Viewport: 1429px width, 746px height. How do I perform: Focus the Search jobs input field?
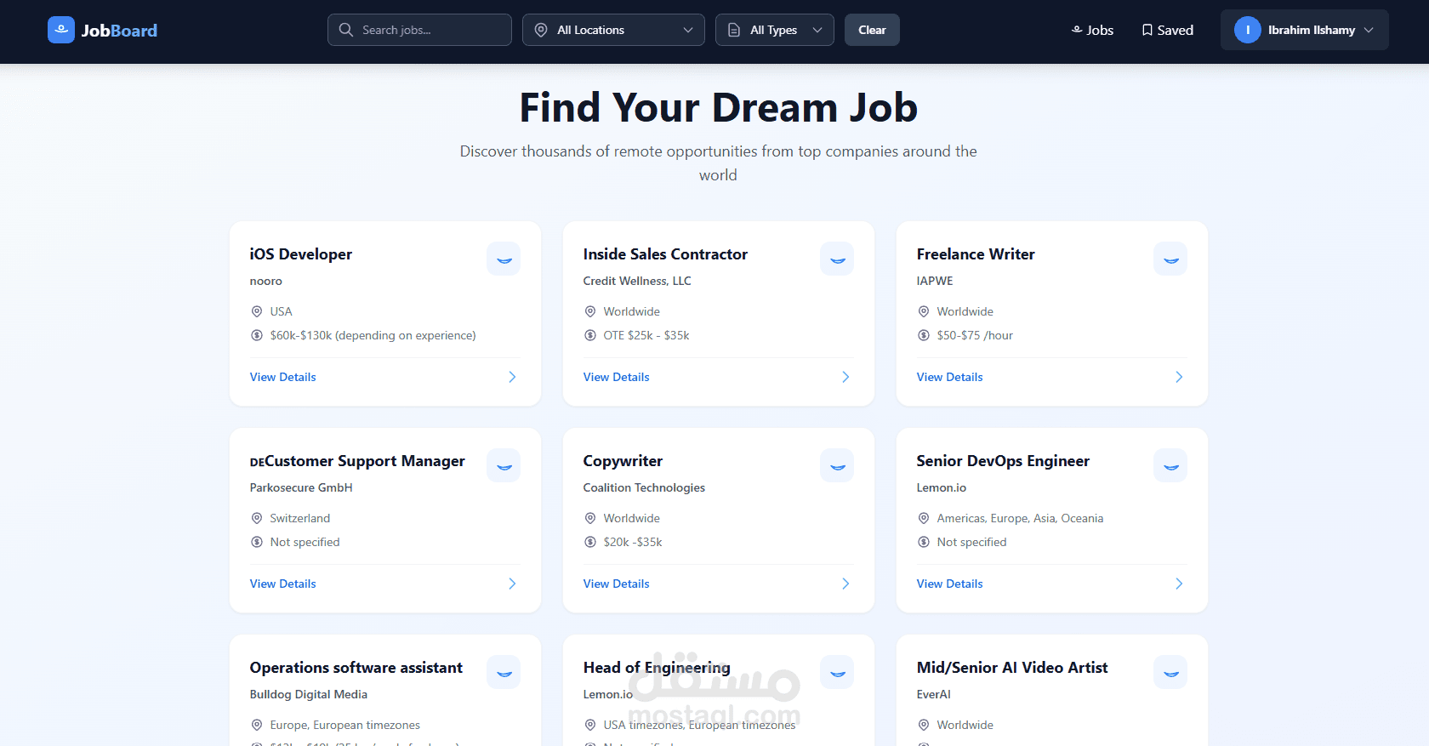(x=419, y=30)
